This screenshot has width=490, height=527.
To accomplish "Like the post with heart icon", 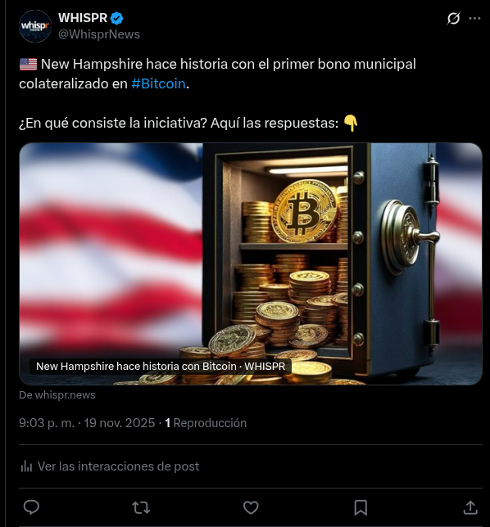I will click(251, 507).
